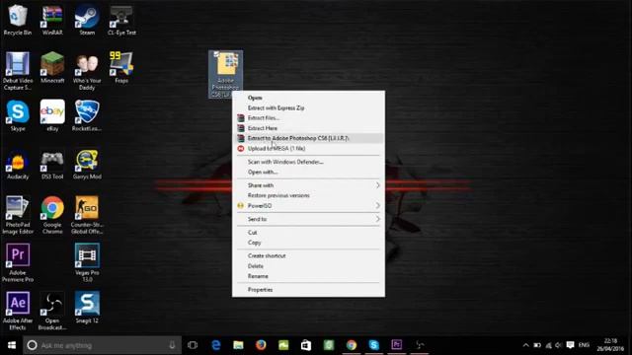Viewport: 632px width, 355px height.
Task: Expand the PowerISO submenu
Action: (308, 206)
